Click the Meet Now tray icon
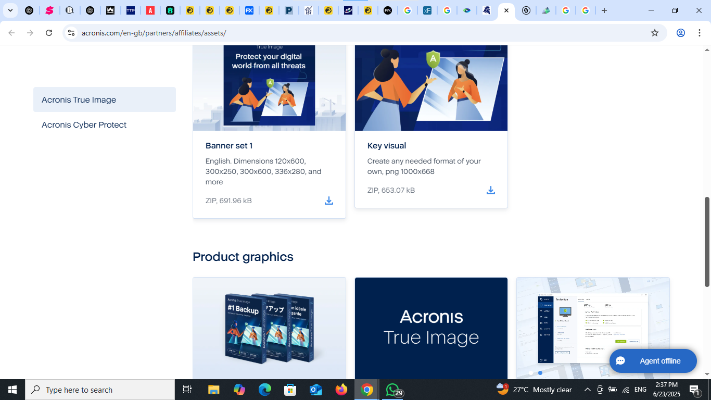 pyautogui.click(x=600, y=390)
